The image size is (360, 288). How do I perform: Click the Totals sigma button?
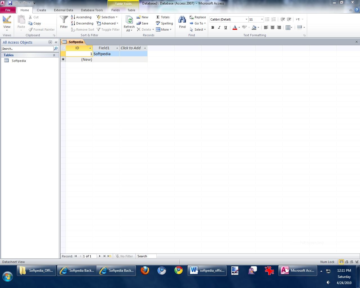click(x=163, y=17)
